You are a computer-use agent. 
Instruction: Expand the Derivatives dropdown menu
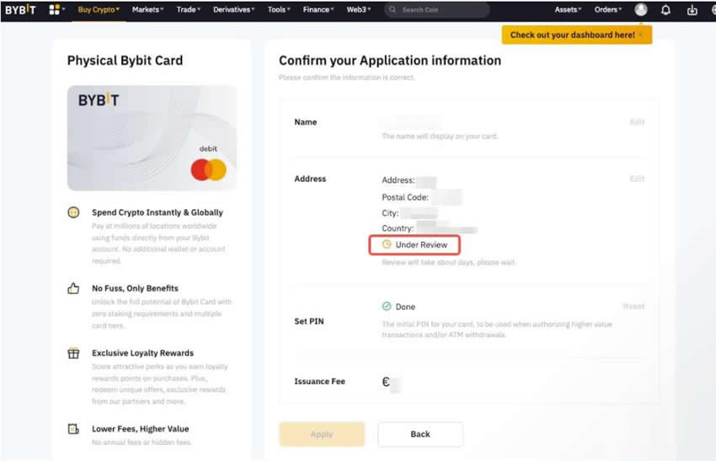[234, 10]
